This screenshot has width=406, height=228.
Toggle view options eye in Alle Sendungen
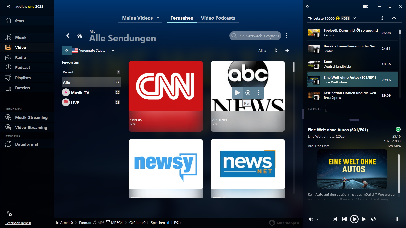tap(287, 50)
